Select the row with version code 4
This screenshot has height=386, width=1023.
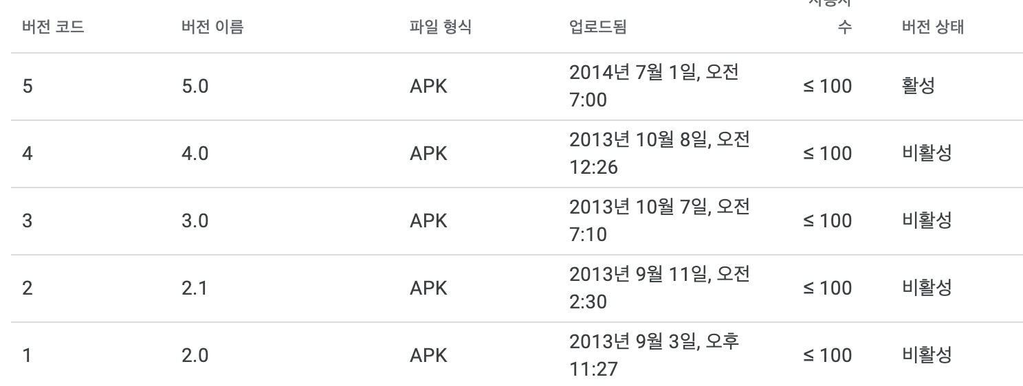(511, 154)
